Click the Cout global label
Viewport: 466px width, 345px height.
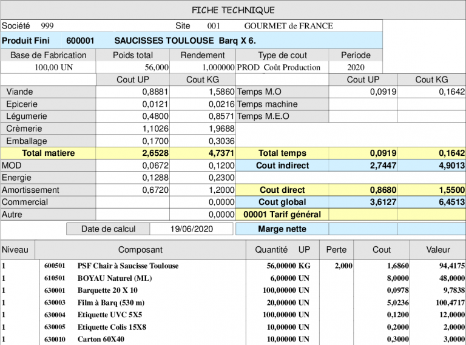tap(282, 202)
